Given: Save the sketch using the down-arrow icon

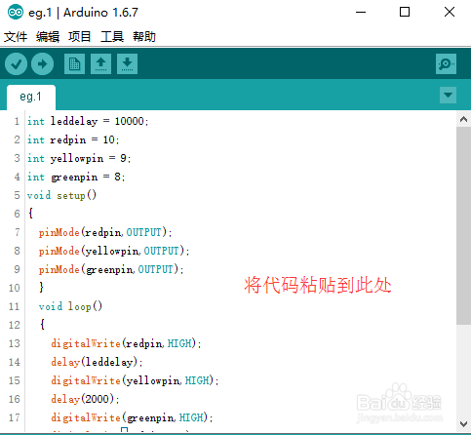Looking at the screenshot, I should (127, 64).
